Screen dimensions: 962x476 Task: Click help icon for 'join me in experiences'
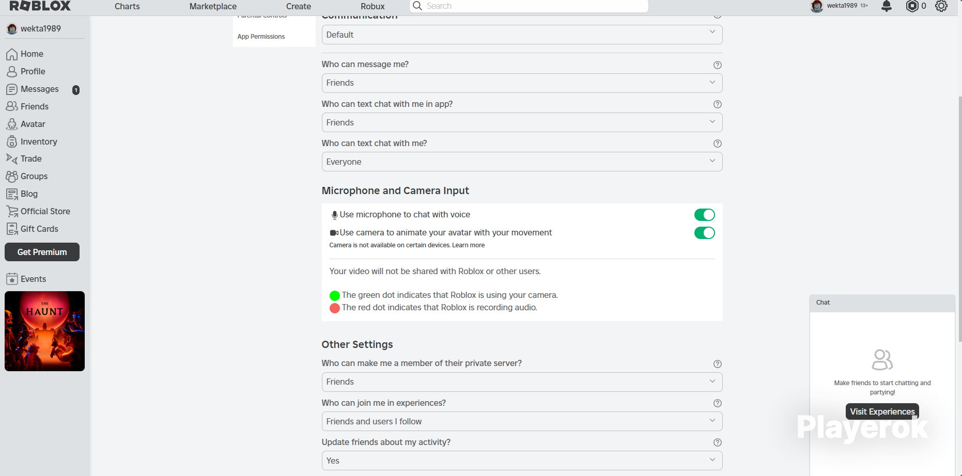(717, 403)
